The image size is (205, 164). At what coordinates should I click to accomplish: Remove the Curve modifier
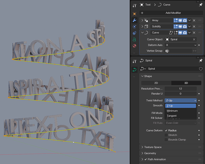[x=194, y=33]
